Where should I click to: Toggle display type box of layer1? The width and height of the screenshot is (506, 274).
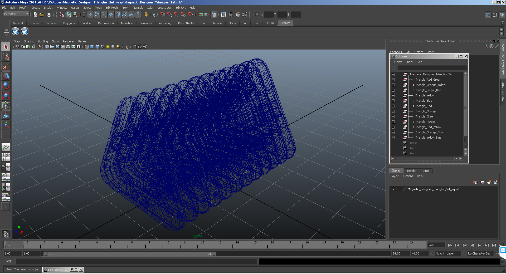tap(400, 189)
